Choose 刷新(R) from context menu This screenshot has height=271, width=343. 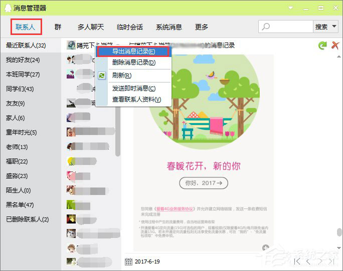[133, 75]
